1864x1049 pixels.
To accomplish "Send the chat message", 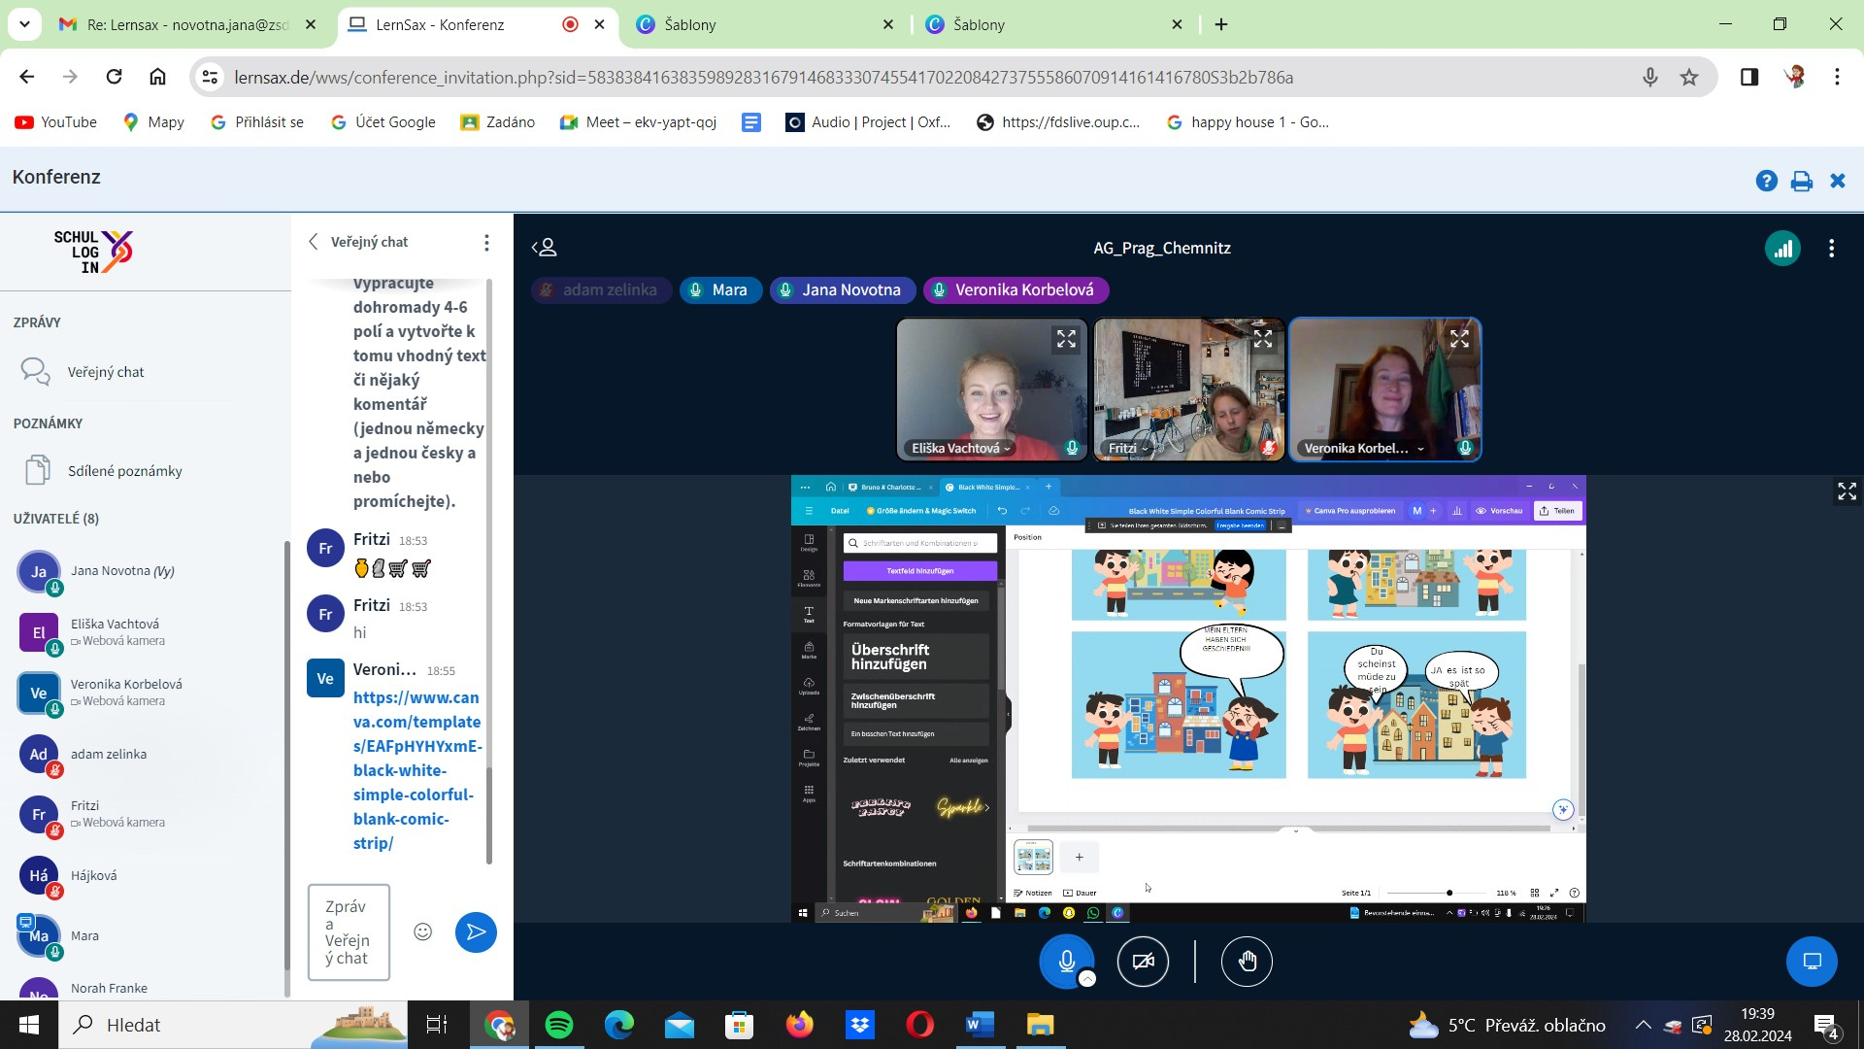I will 476,932.
